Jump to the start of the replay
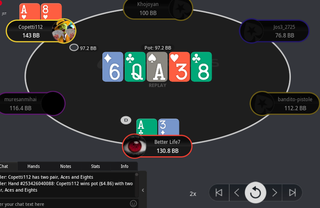 (219, 193)
